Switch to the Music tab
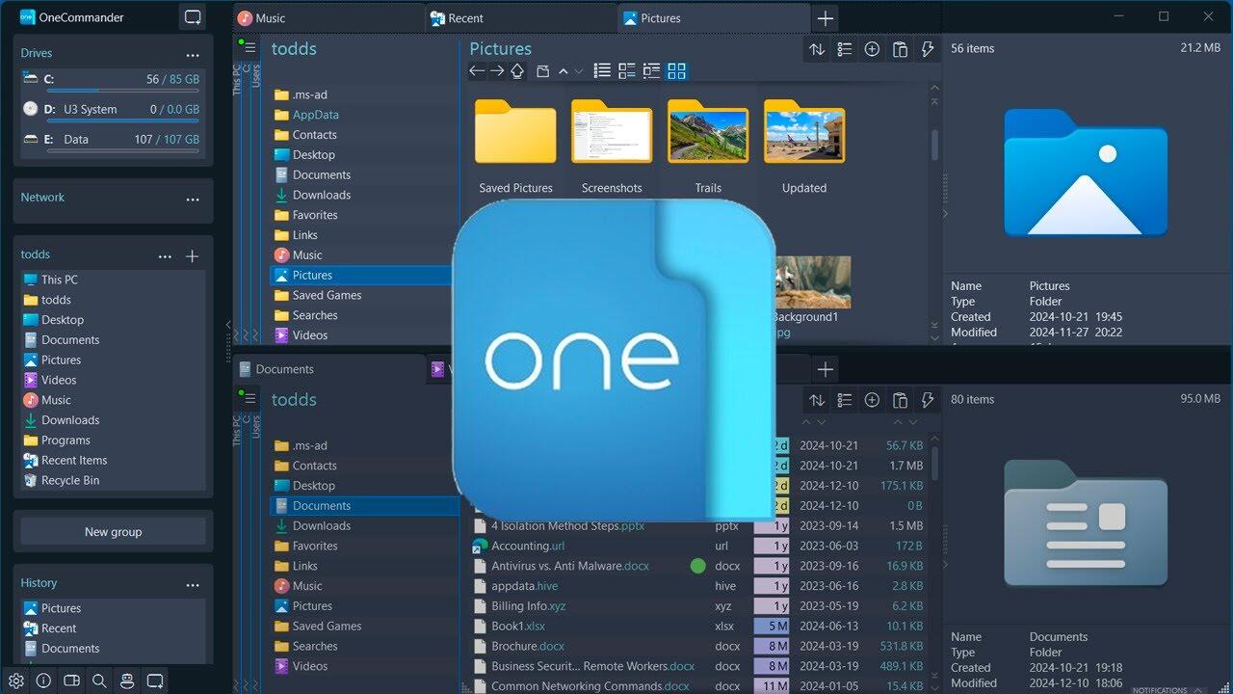The image size is (1233, 694). point(270,18)
